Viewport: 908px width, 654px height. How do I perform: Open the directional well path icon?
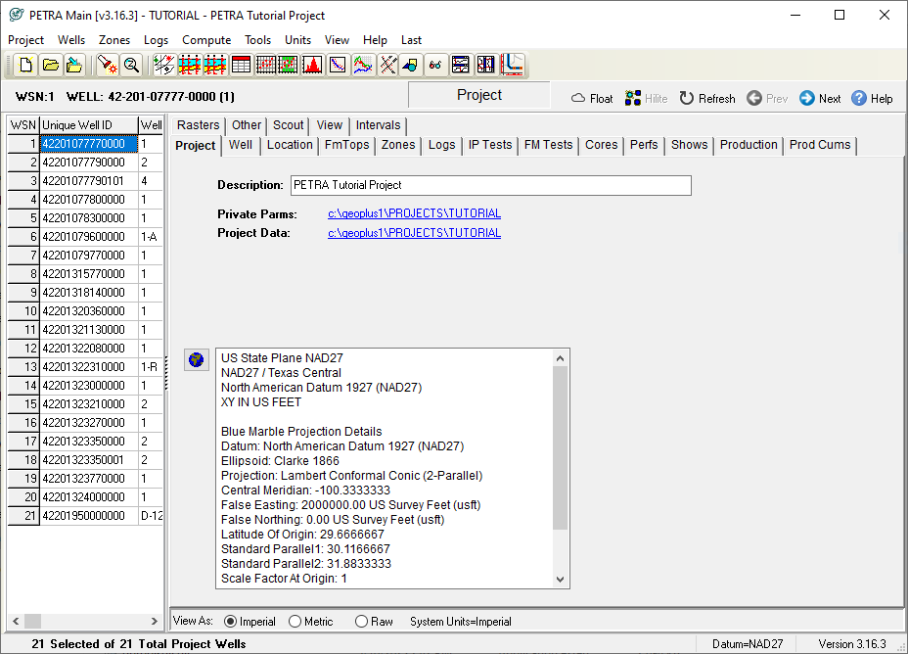[x=513, y=65]
